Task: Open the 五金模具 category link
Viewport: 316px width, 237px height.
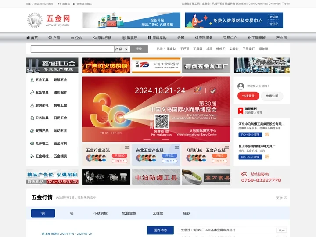Action: [60, 156]
